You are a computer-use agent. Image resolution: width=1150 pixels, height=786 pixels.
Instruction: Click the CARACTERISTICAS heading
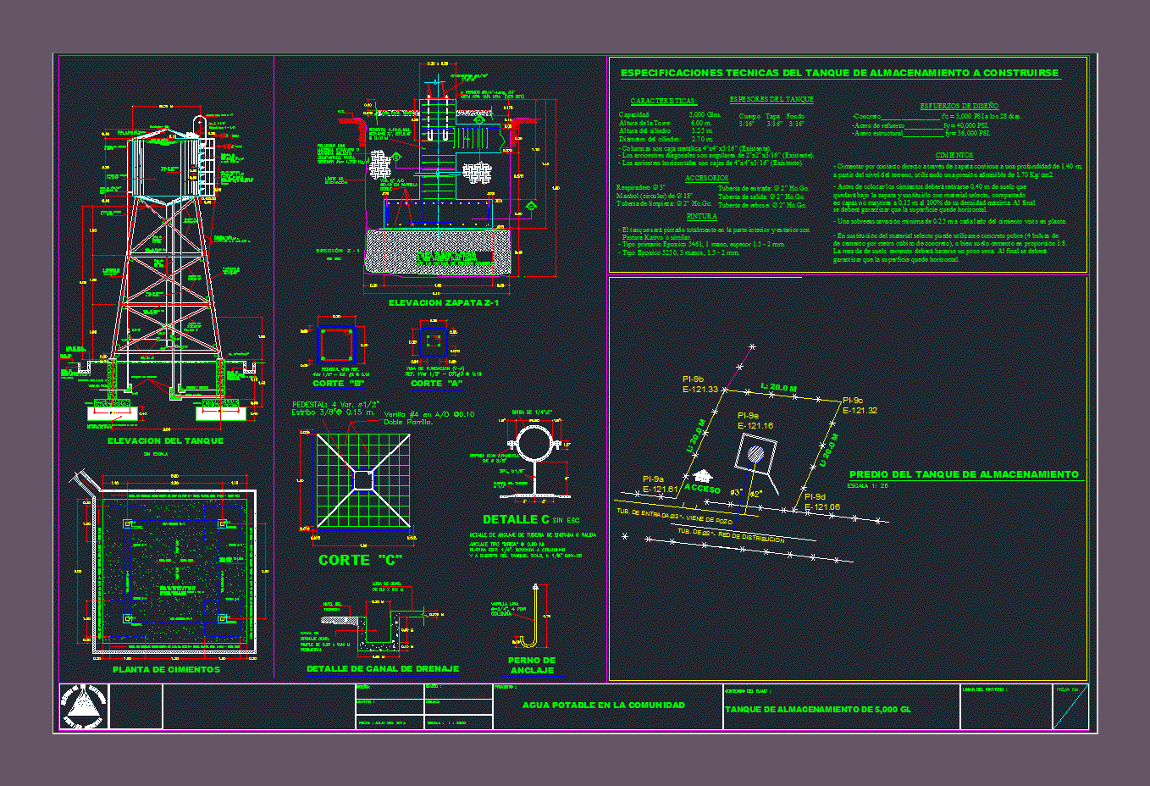(663, 101)
